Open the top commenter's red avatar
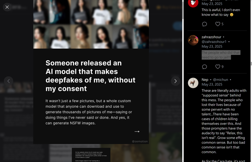The width and height of the screenshot is (252, 162). (193, 3)
